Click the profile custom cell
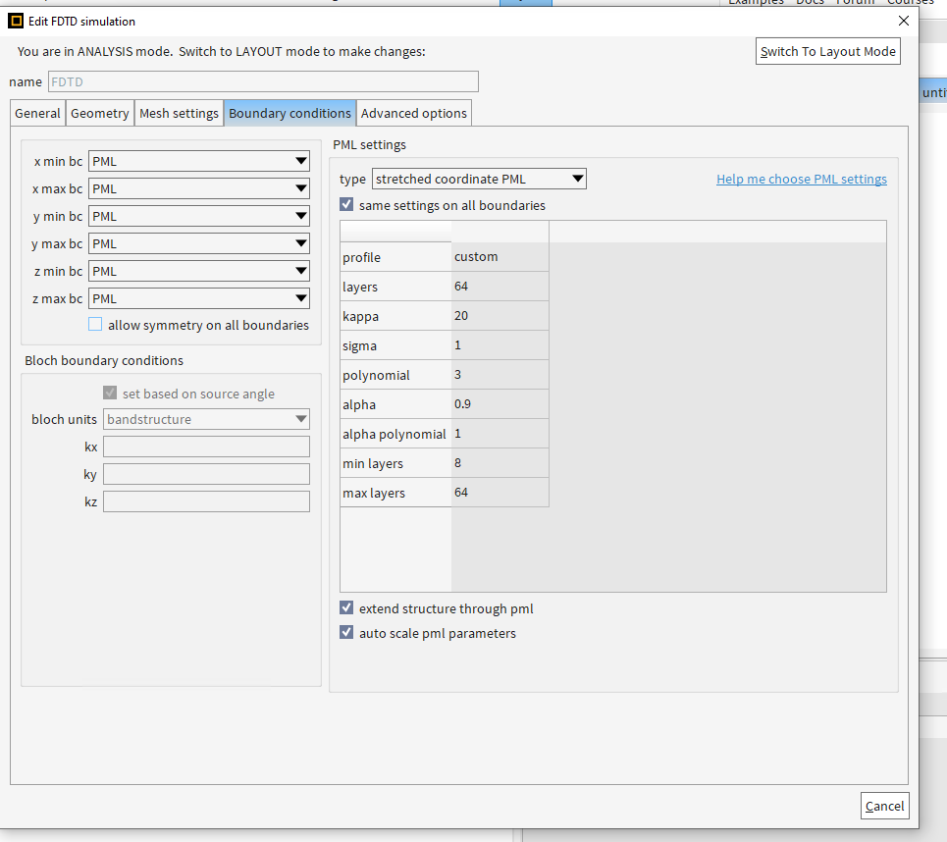The image size is (947, 842). pos(499,257)
